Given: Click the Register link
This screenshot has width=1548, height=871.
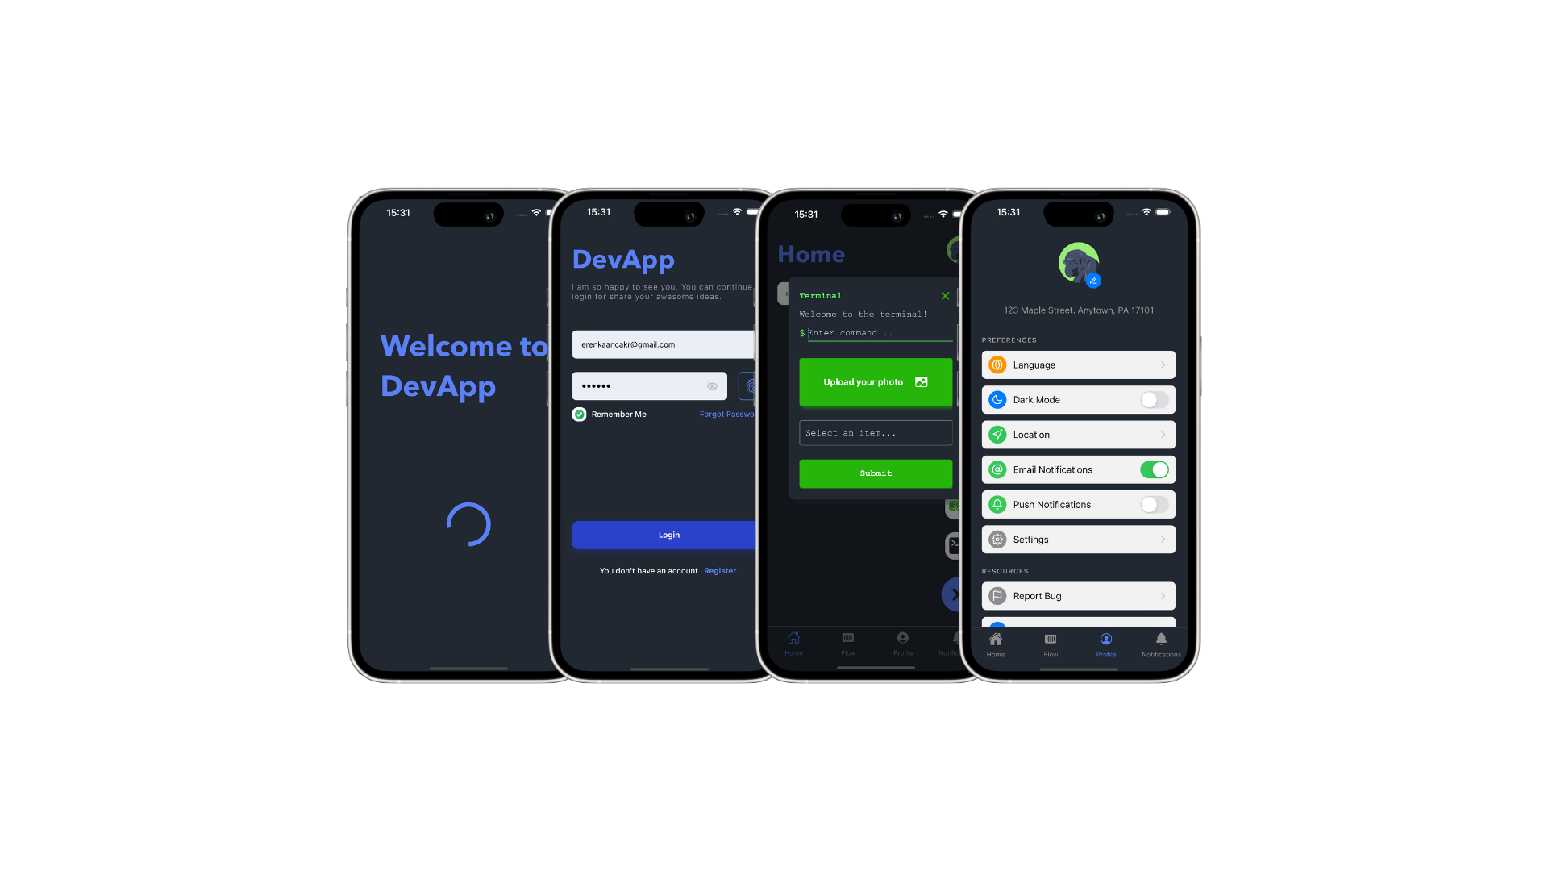Looking at the screenshot, I should (x=720, y=570).
